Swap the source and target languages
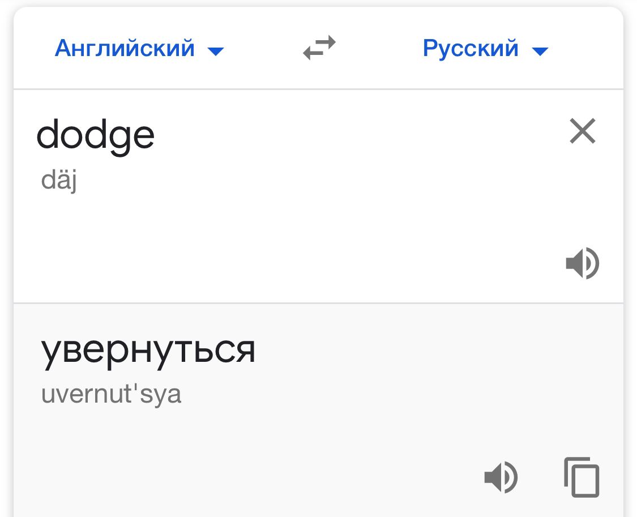 tap(319, 49)
